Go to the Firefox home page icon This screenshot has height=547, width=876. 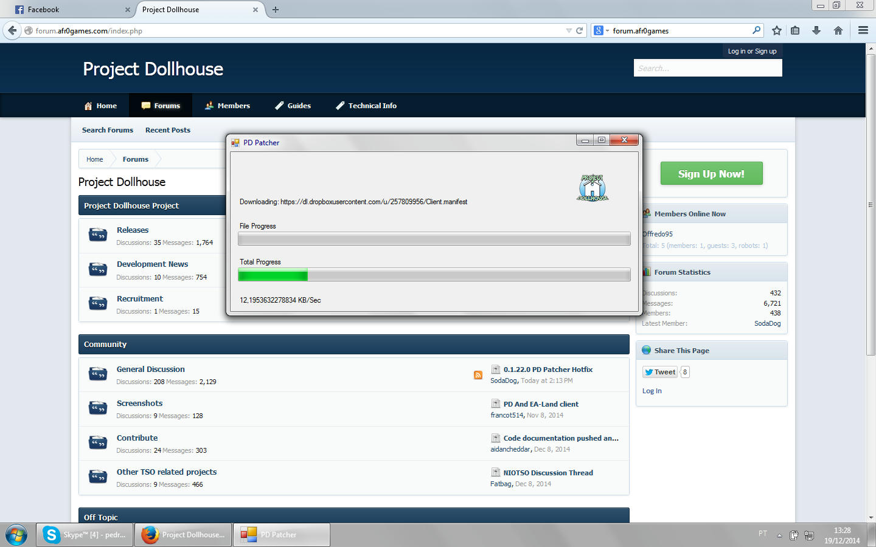click(838, 30)
